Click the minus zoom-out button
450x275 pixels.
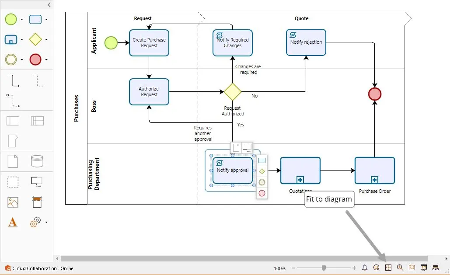coord(293,268)
